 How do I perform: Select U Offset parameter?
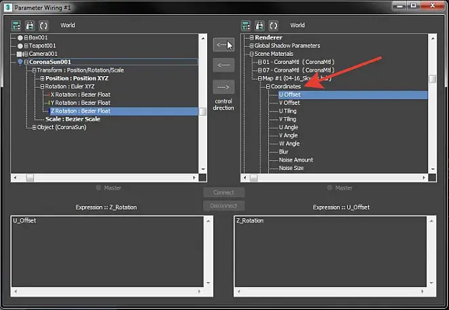tap(353, 94)
